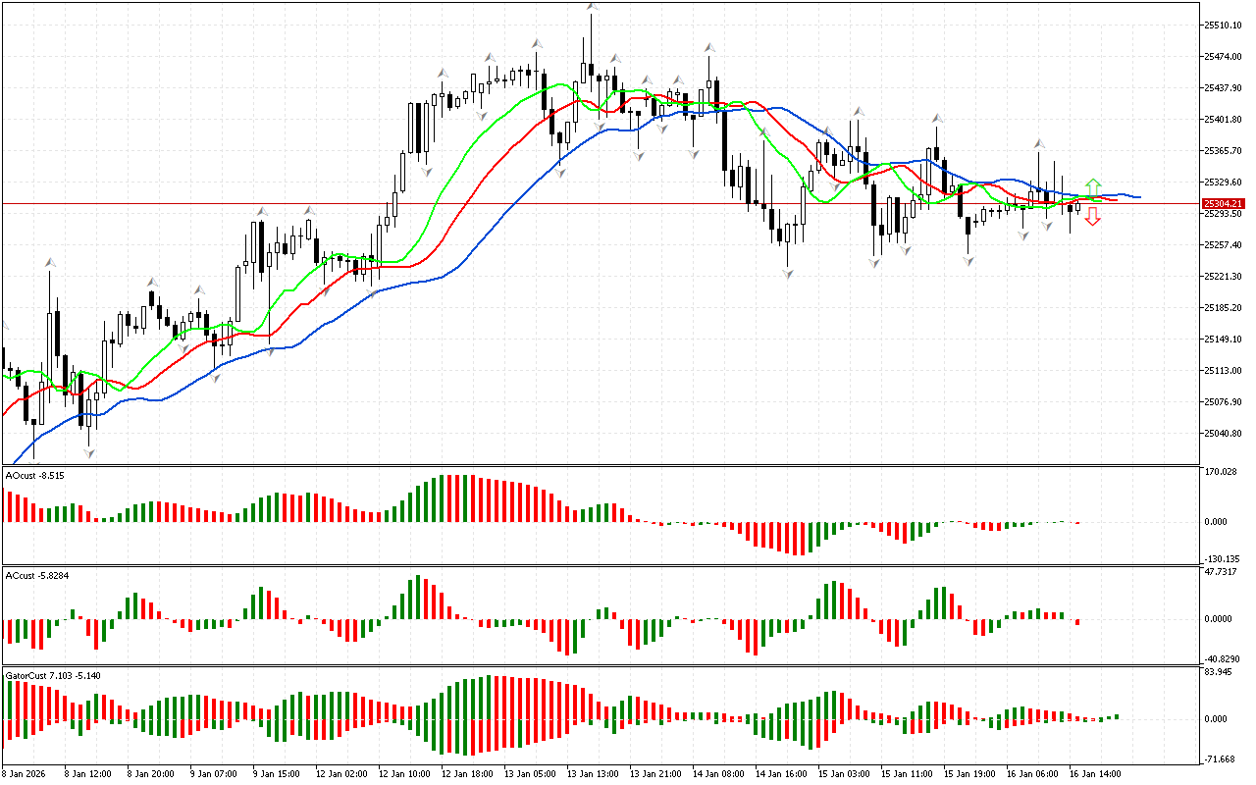Click the up fractal above the 15 Jan 11:00 peak

pos(938,118)
